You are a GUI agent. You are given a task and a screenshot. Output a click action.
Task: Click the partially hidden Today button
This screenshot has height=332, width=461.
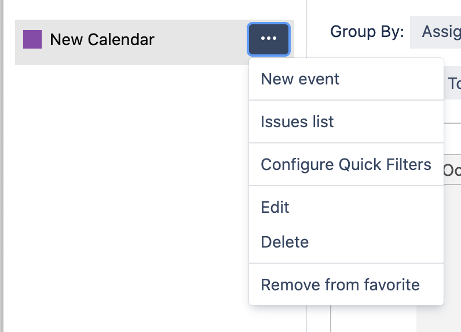tap(453, 83)
